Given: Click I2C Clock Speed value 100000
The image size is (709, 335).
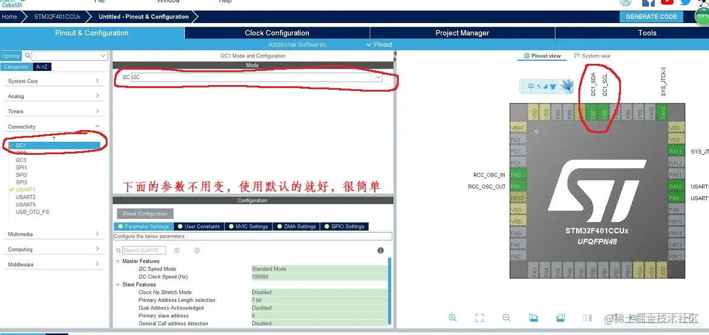Looking at the screenshot, I should (320, 277).
